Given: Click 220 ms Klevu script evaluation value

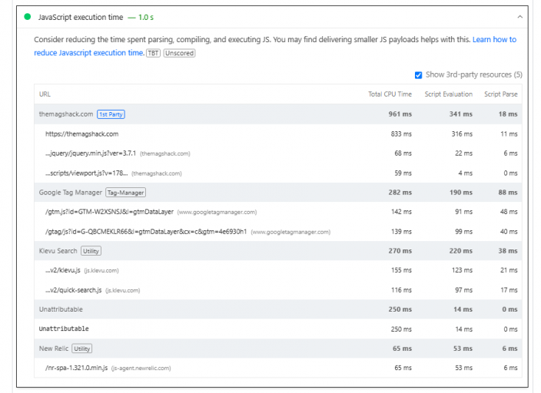Looking at the screenshot, I should [x=460, y=251].
